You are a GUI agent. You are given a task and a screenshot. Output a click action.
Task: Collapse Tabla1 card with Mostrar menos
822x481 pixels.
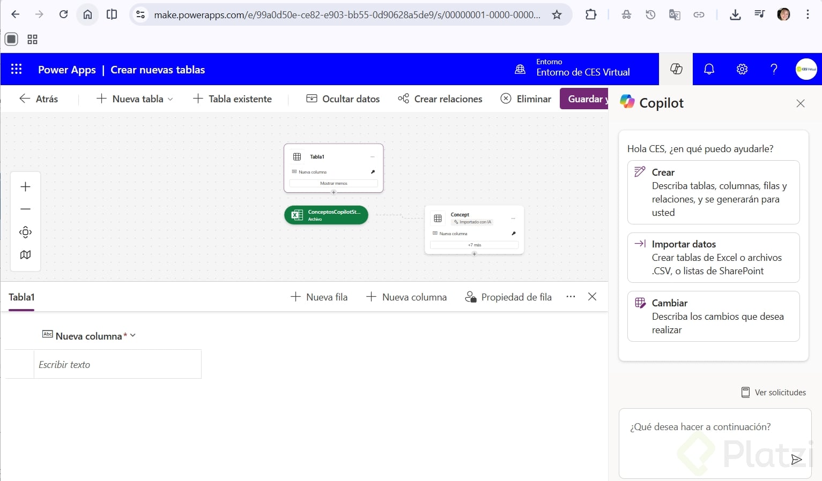coord(334,183)
